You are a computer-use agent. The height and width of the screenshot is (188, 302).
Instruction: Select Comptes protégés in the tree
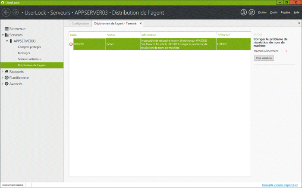pyautogui.click(x=29, y=47)
